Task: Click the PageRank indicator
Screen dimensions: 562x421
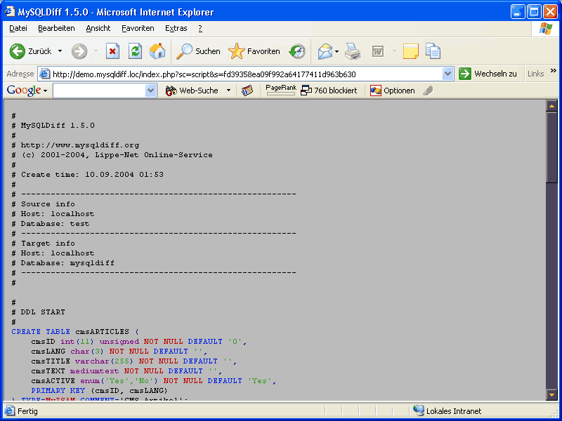Action: point(281,90)
